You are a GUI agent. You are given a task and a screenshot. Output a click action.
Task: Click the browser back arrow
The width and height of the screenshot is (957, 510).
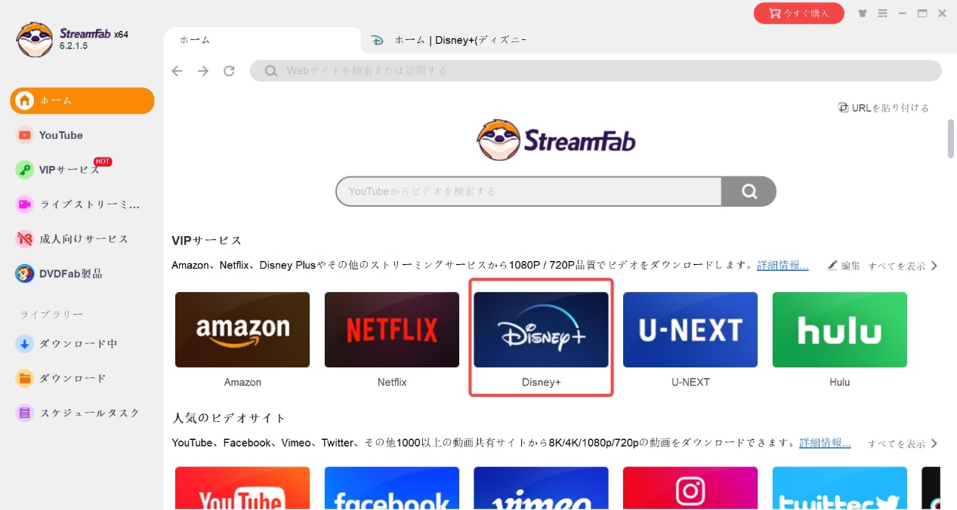click(x=178, y=71)
